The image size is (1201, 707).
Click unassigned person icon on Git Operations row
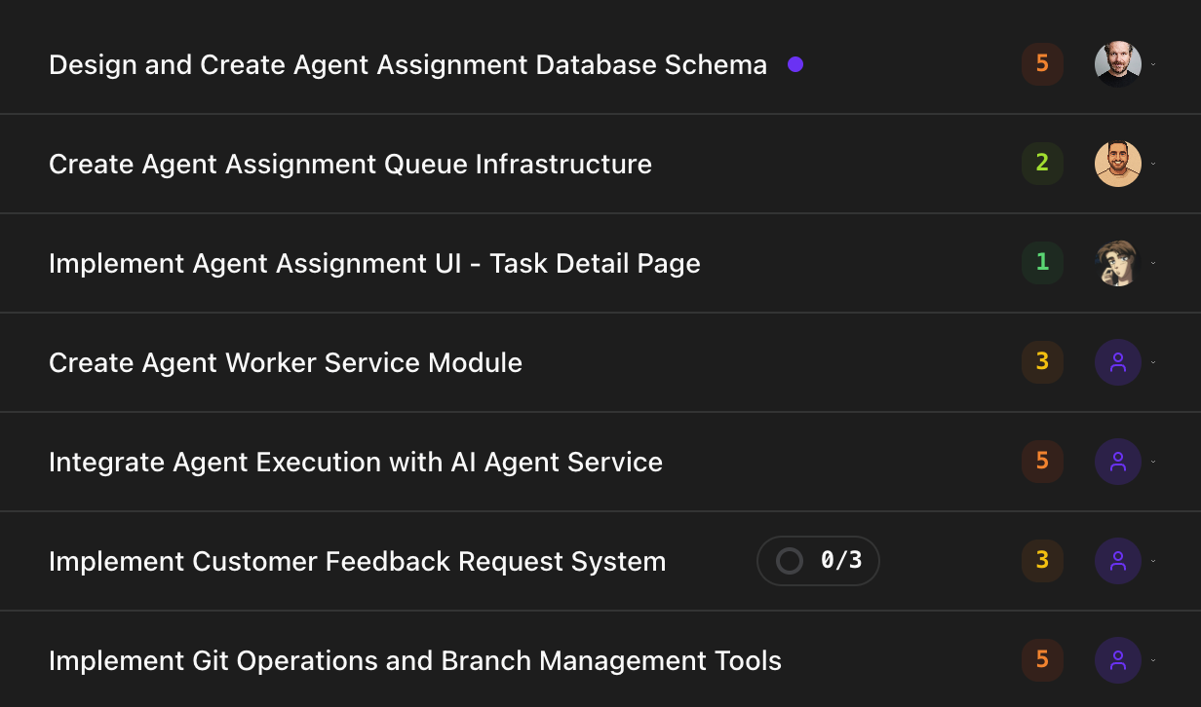tap(1117, 660)
